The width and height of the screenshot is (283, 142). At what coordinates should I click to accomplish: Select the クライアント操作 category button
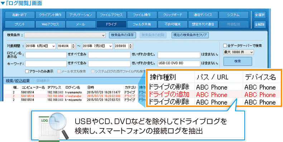pyautogui.click(x=50, y=15)
